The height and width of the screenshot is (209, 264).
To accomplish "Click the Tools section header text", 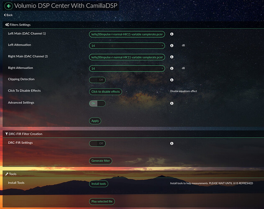I will click(13, 174).
